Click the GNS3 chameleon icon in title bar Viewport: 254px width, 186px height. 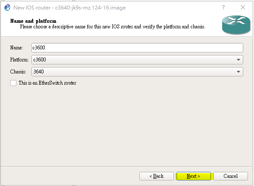pyautogui.click(x=7, y=7)
